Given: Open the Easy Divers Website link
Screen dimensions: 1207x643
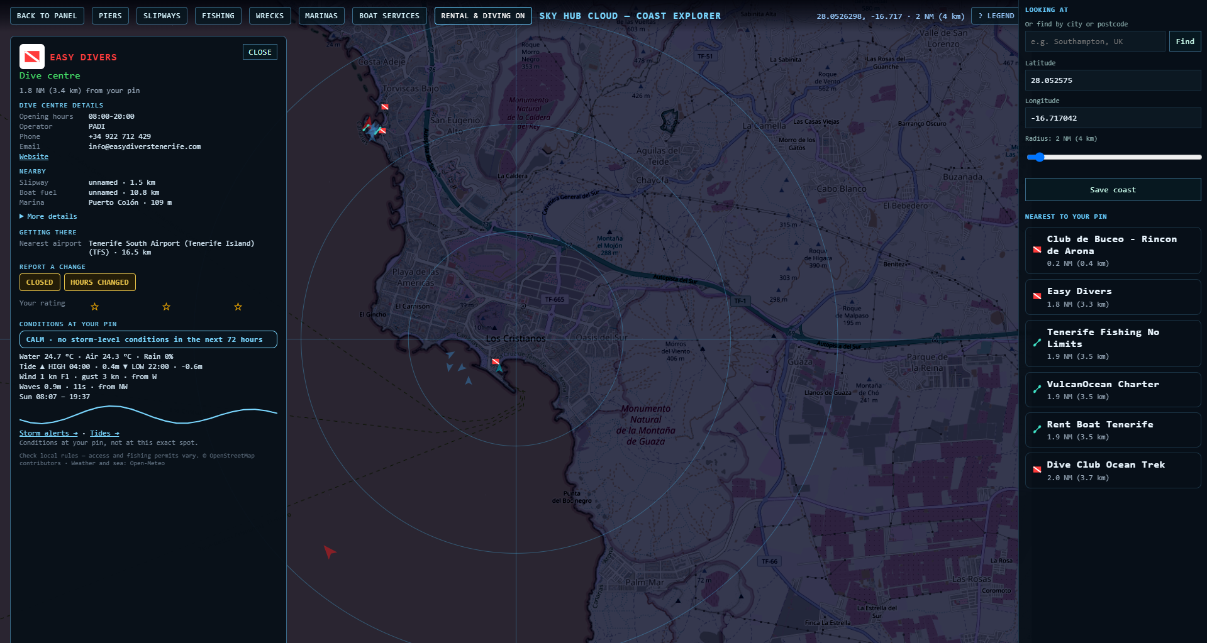Looking at the screenshot, I should pyautogui.click(x=34, y=157).
